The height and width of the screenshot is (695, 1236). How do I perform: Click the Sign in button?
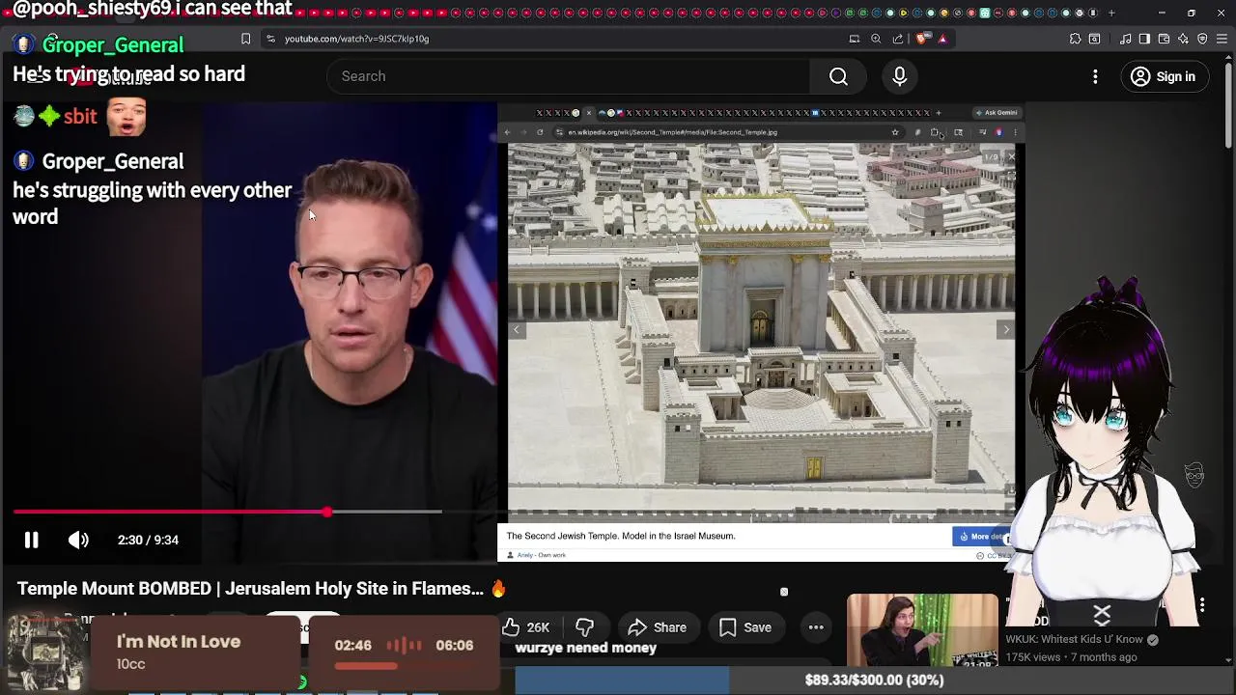[1163, 76]
